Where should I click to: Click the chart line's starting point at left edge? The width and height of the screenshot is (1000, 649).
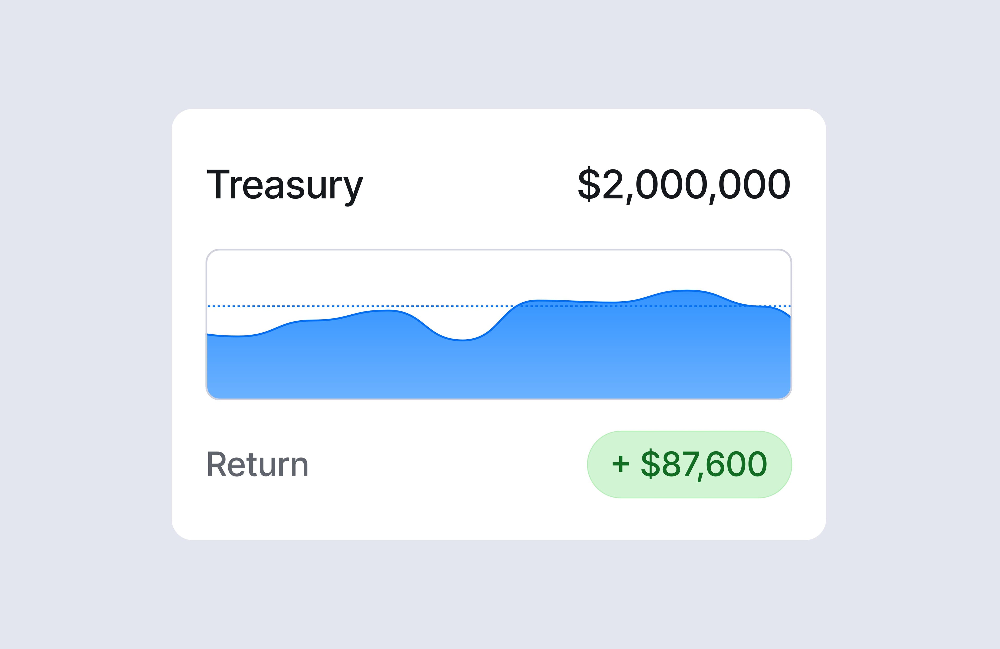[x=208, y=334]
